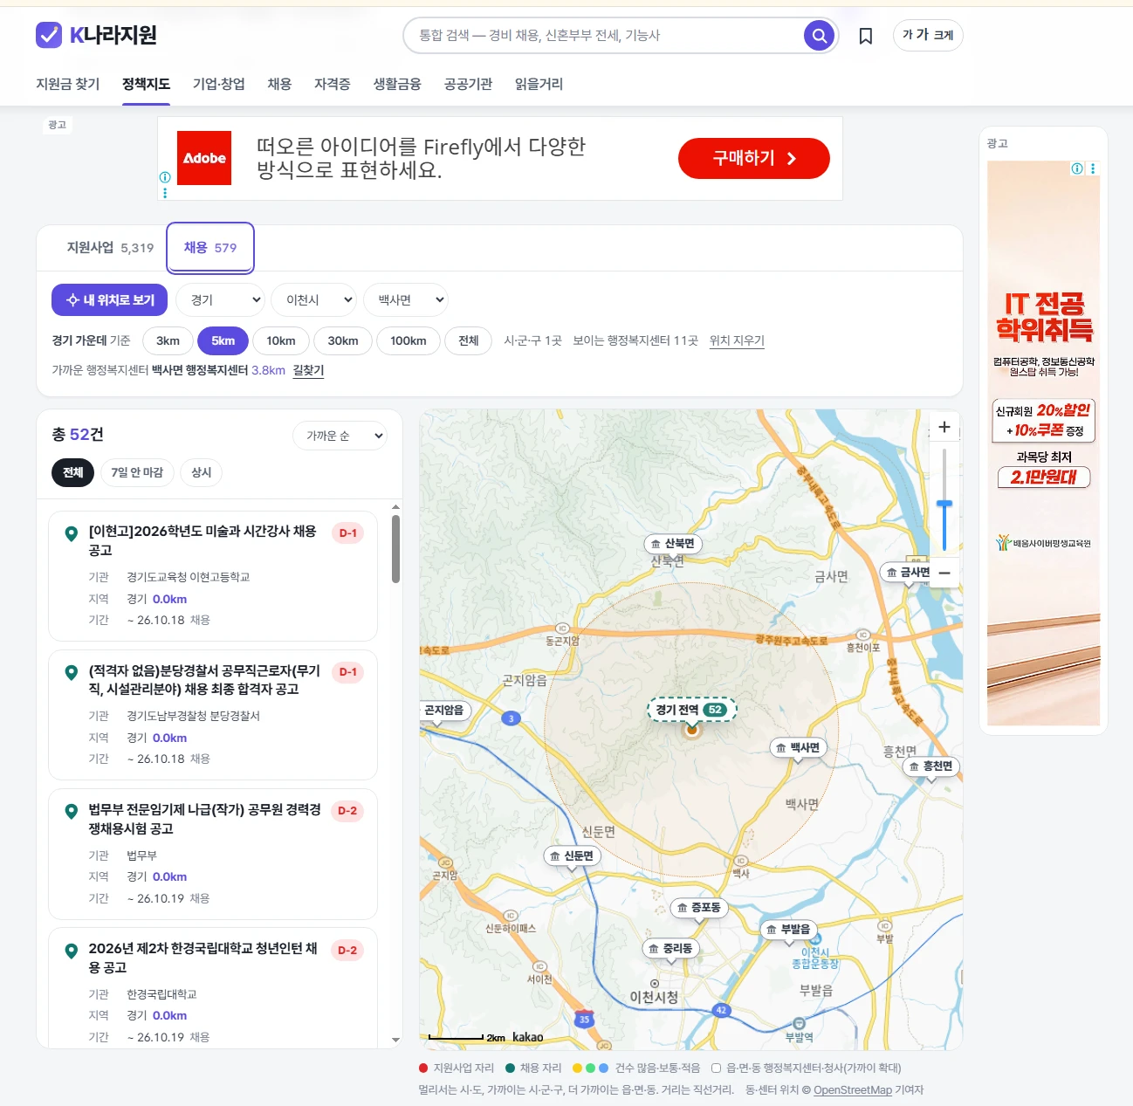Click the 신둔면 office marker on map
1133x1106 pixels.
572,856
